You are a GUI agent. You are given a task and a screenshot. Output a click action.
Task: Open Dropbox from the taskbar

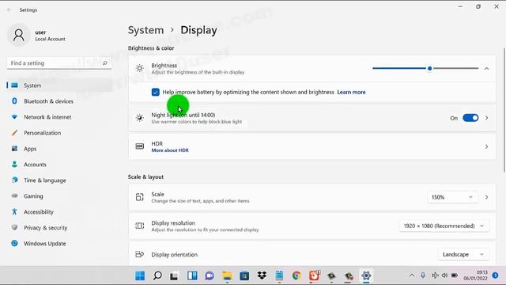tap(262, 275)
